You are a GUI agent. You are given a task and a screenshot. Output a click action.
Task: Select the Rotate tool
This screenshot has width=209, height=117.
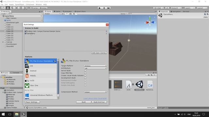pos(12,8)
